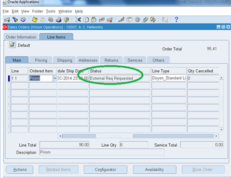Click the Close Form toolbar icon

(67, 20)
